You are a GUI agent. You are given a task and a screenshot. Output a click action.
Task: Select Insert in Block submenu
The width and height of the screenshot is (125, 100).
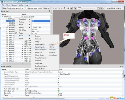[45, 36]
